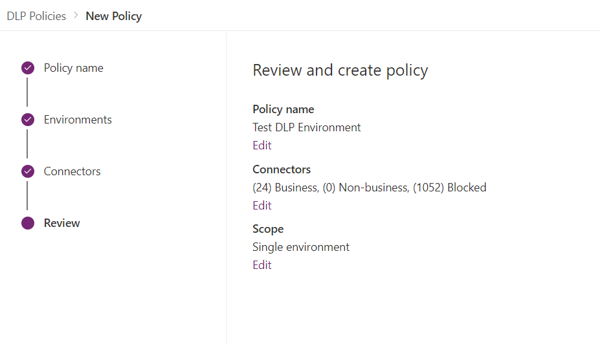Go back to DLP Policies breadcrumb
This screenshot has width=600, height=344.
(36, 16)
